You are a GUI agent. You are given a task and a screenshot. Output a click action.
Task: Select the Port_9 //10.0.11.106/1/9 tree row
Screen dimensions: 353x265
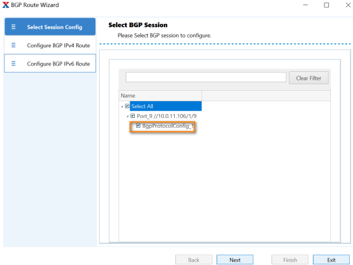(166, 116)
